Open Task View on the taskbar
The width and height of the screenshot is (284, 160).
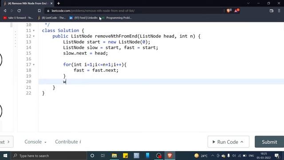point(103,156)
